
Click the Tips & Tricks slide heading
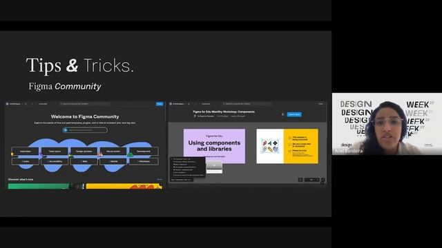(80, 65)
